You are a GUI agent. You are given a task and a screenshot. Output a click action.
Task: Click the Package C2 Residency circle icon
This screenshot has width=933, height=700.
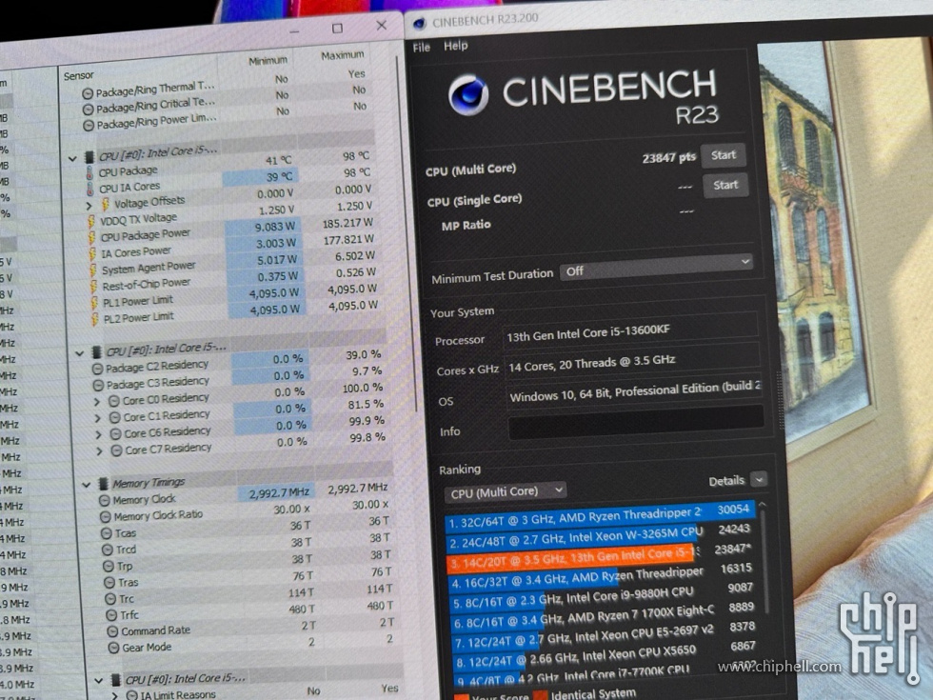[x=97, y=370]
